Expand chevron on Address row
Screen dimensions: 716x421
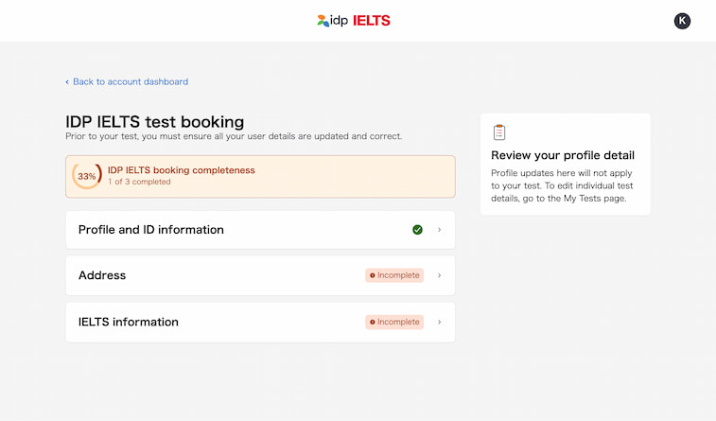coord(439,275)
